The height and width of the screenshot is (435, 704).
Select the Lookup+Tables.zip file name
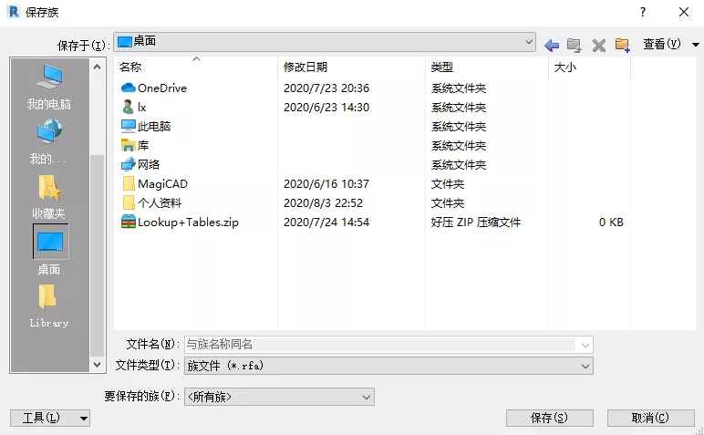tap(188, 223)
